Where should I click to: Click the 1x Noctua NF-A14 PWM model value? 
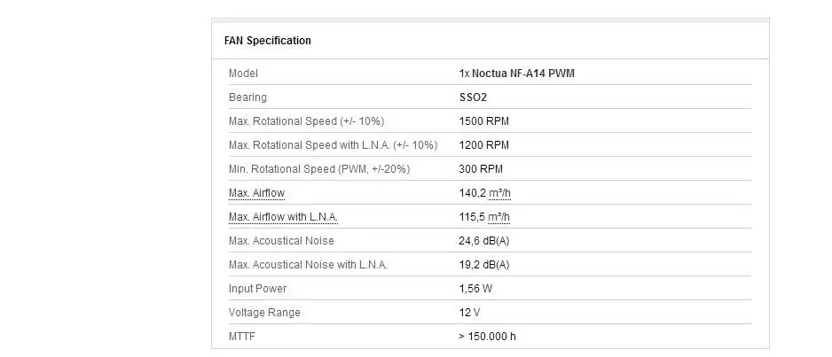[517, 74]
